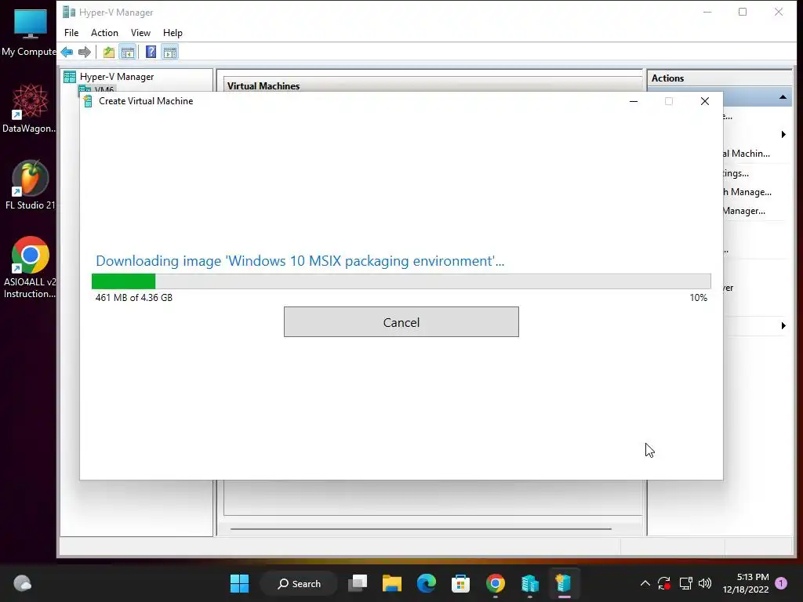Click the Actions pane title
Image resolution: width=803 pixels, height=602 pixels.
(667, 78)
